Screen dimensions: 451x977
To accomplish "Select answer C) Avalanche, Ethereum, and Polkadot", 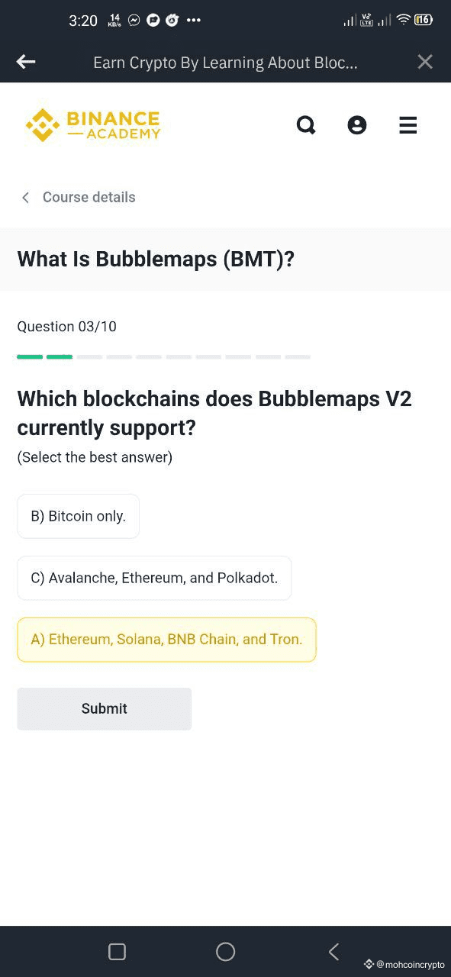I will [x=154, y=578].
